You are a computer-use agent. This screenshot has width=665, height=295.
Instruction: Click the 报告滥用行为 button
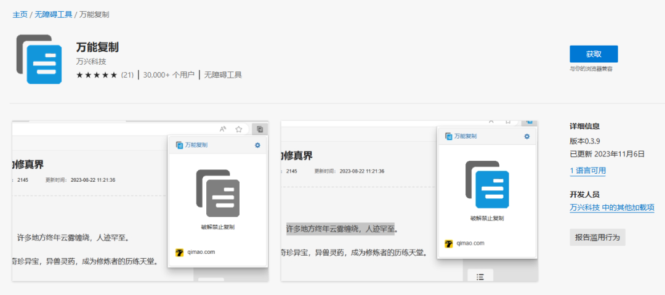[597, 237]
